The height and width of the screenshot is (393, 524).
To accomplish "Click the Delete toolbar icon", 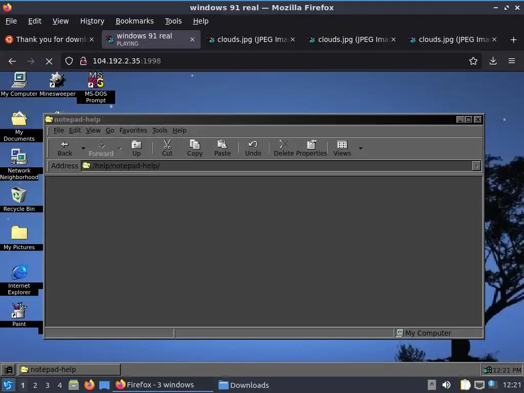I will (x=283, y=148).
